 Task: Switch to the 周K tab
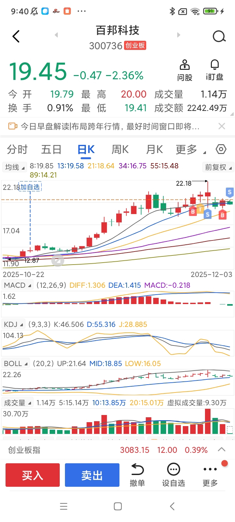[120, 149]
